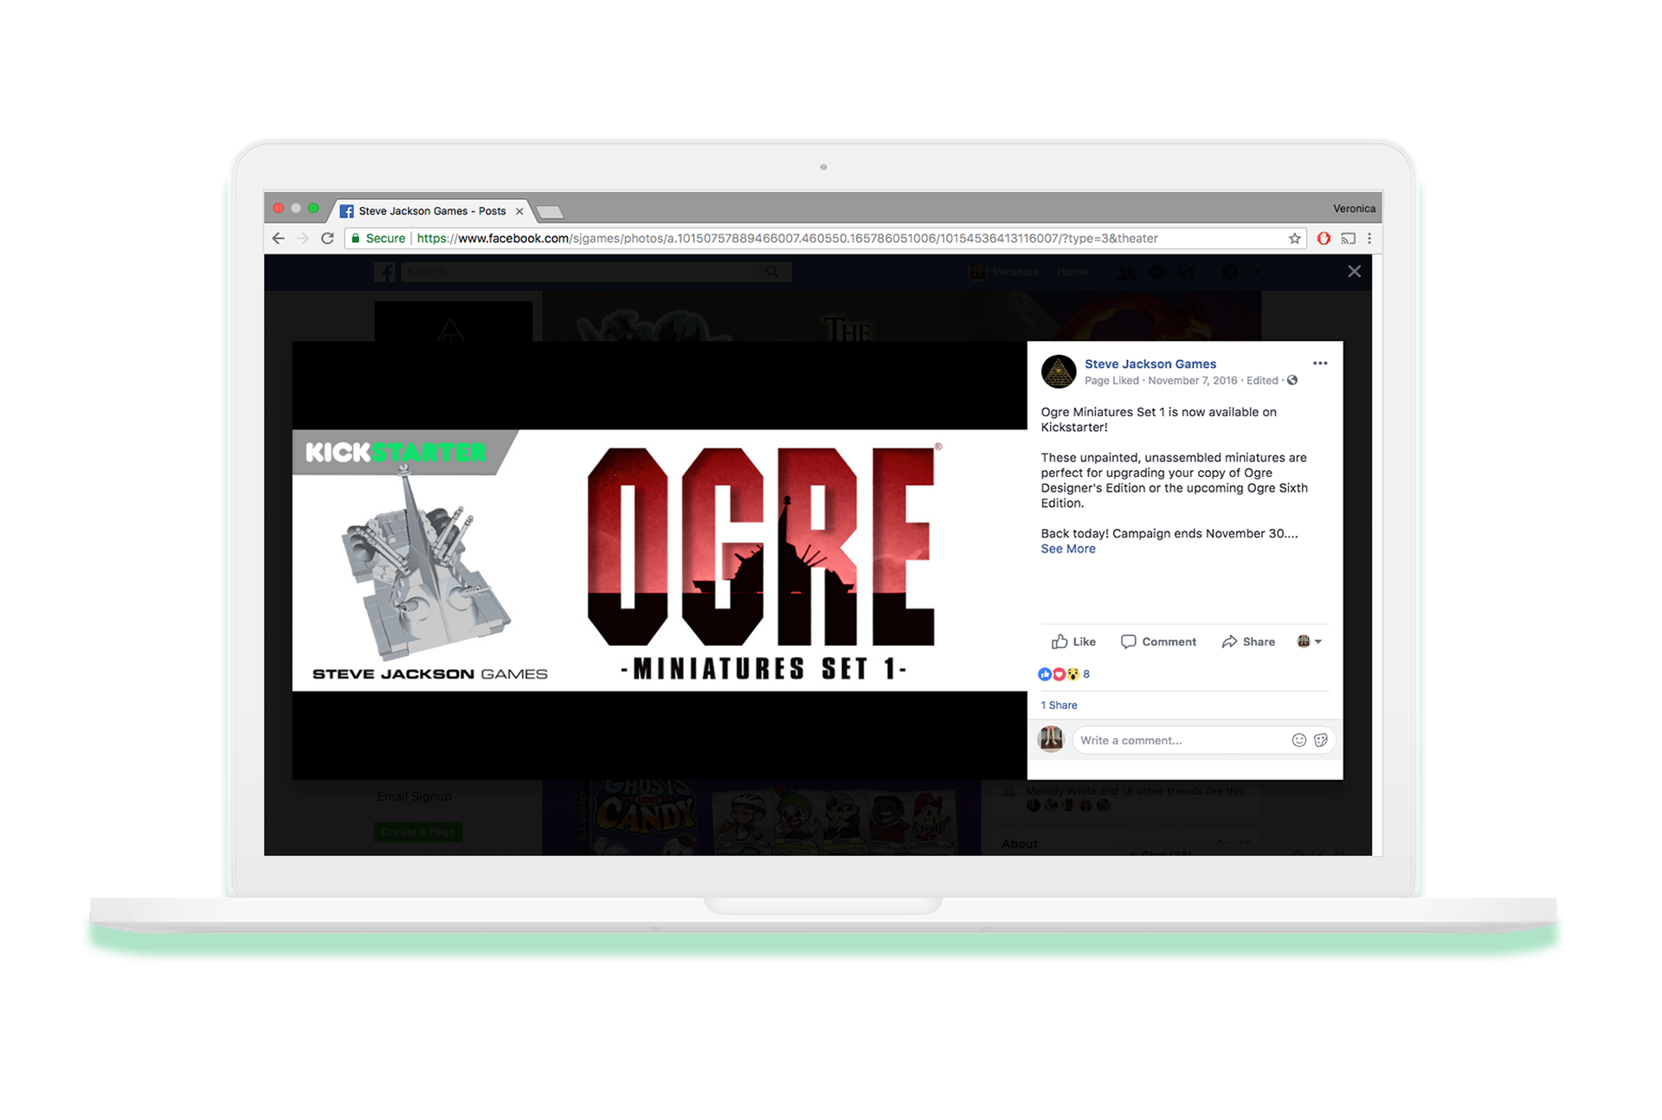The image size is (1662, 1120).
Task: Open post options three-dot menu
Action: [1319, 364]
